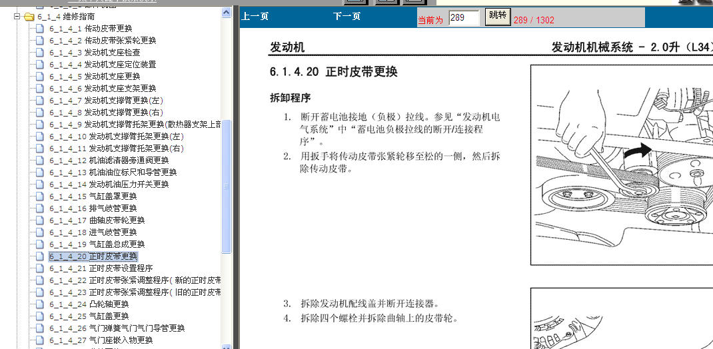The width and height of the screenshot is (713, 349).
Task: Click page icon beside 6_1_4_14 发动机油压力开关更换
Action: click(40, 184)
